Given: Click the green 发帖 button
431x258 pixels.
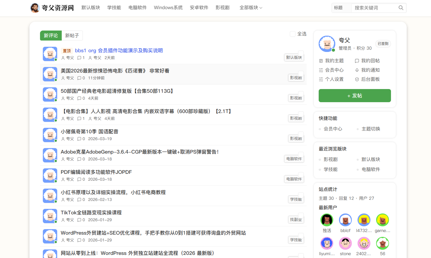Looking at the screenshot, I should tap(355, 96).
